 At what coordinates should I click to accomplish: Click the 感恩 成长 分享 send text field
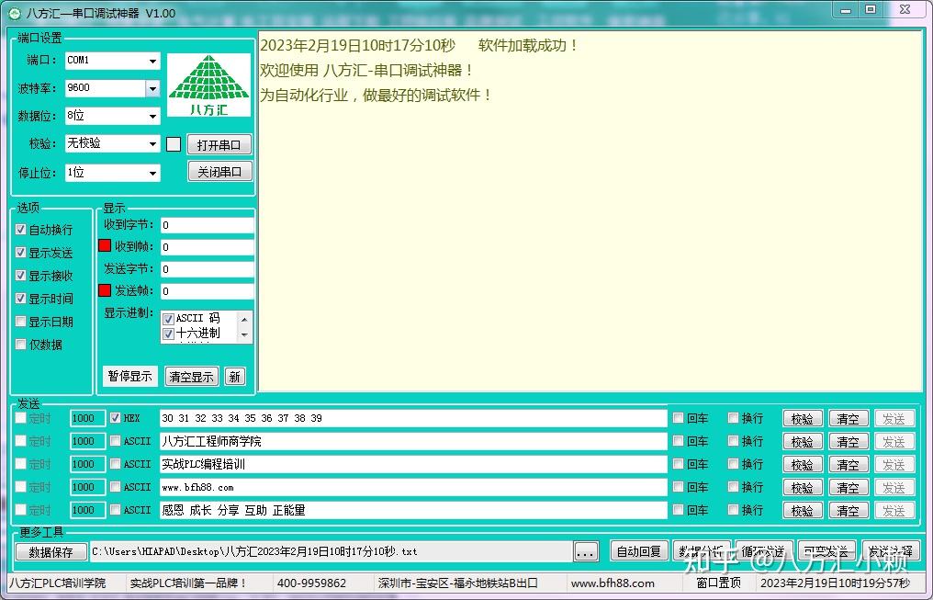coord(413,510)
